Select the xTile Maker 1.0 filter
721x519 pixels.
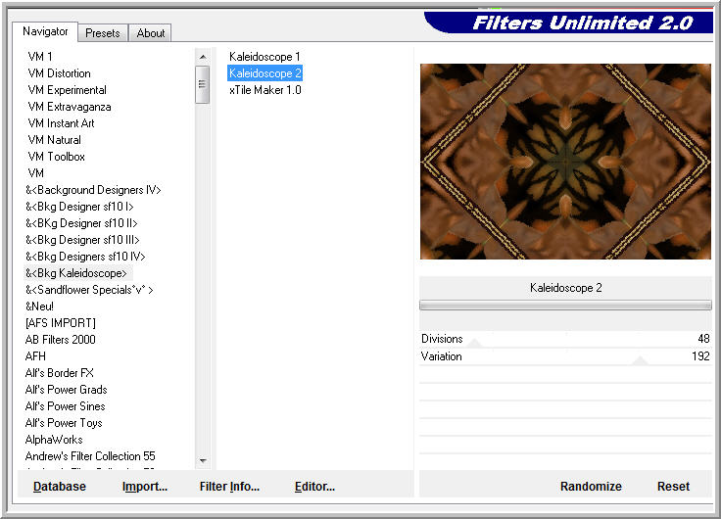[264, 90]
